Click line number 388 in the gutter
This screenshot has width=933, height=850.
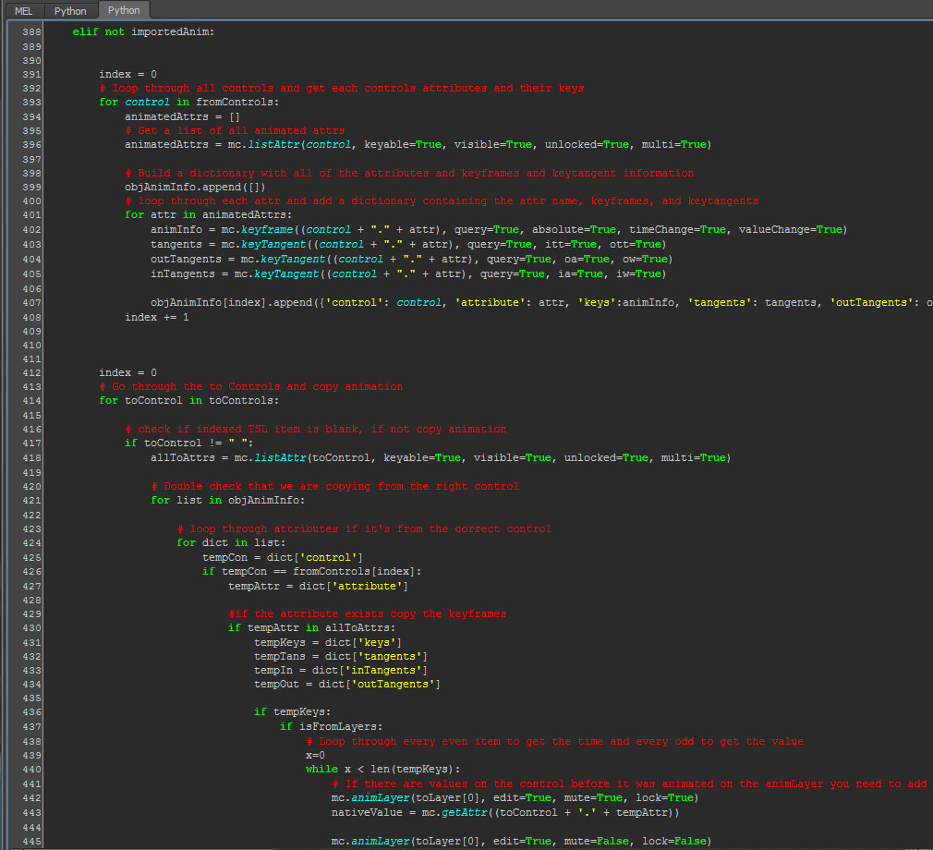30,32
